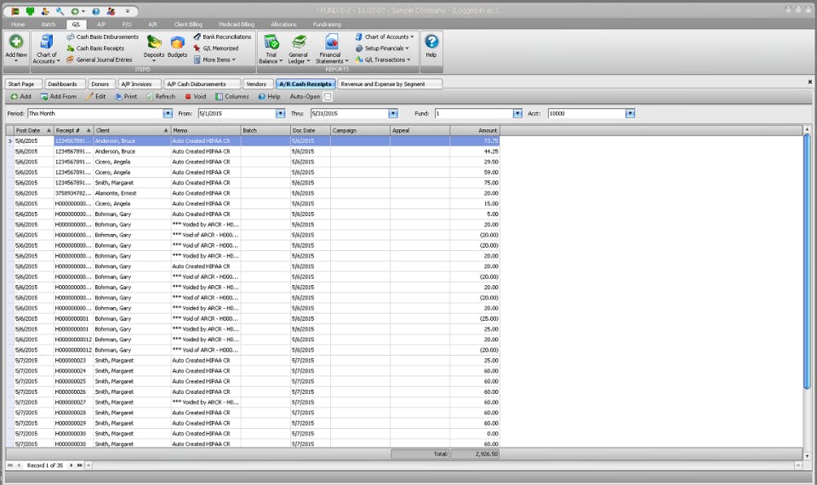The width and height of the screenshot is (817, 485).
Task: Click the toolbar Help button
Action: 270,97
